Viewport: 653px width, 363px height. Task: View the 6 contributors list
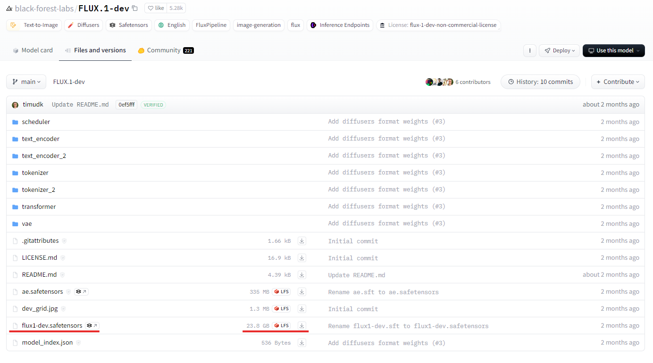(458, 82)
